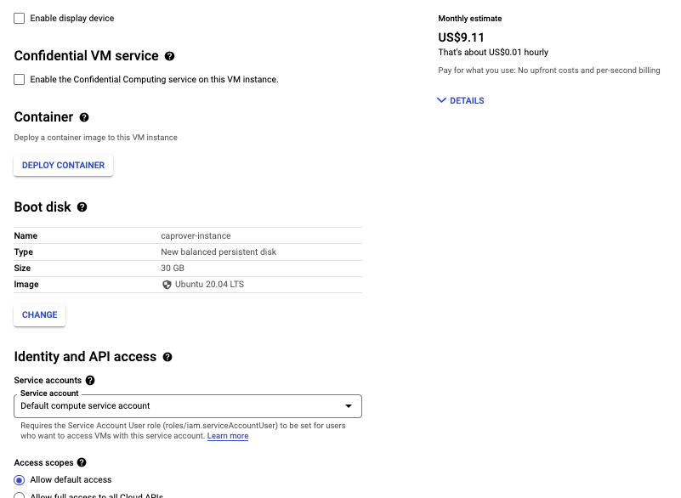Viewport: 681px width, 498px height.
Task: Enable the display device checkbox
Action: (19, 19)
